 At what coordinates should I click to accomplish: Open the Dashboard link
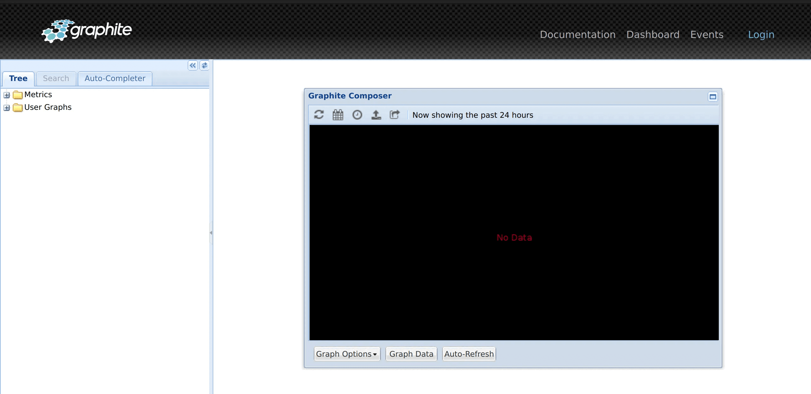[653, 34]
